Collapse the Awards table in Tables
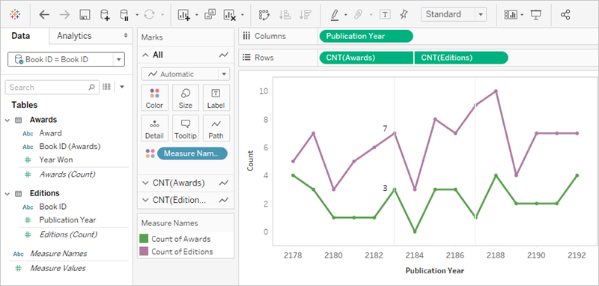The height and width of the screenshot is (286, 599). pyautogui.click(x=7, y=120)
